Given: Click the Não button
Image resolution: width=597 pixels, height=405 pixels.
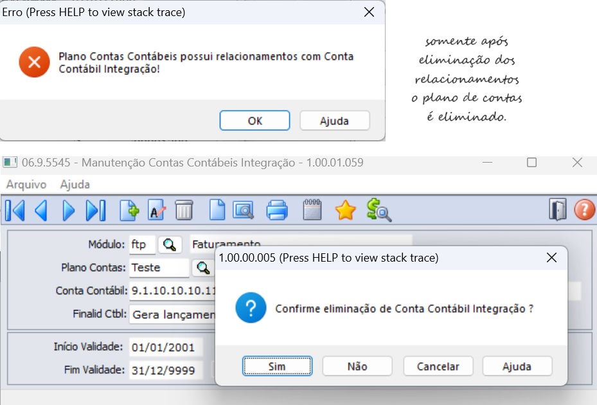Looking at the screenshot, I should 357,366.
